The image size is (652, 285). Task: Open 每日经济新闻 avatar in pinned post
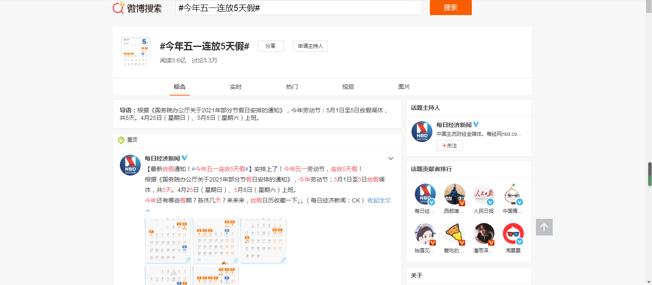pyautogui.click(x=130, y=165)
